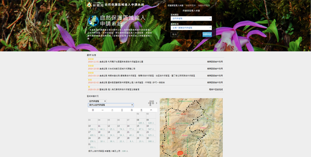Select calendar day 10 with 300 人
This screenshot has height=157, width=311.
click(x=92, y=128)
